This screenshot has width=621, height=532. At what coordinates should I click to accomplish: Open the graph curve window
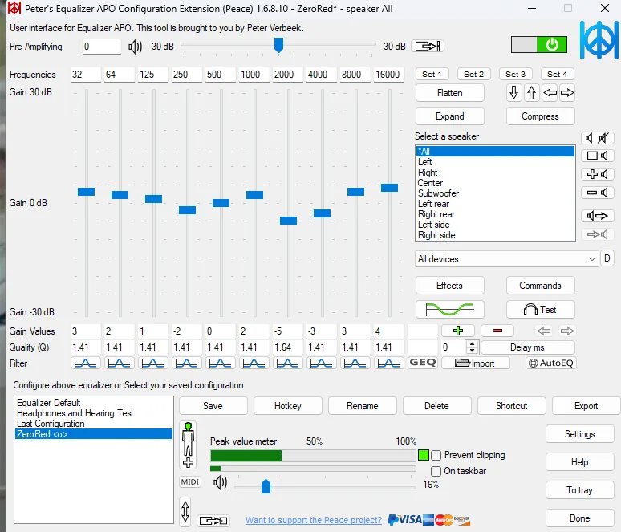[x=449, y=310]
